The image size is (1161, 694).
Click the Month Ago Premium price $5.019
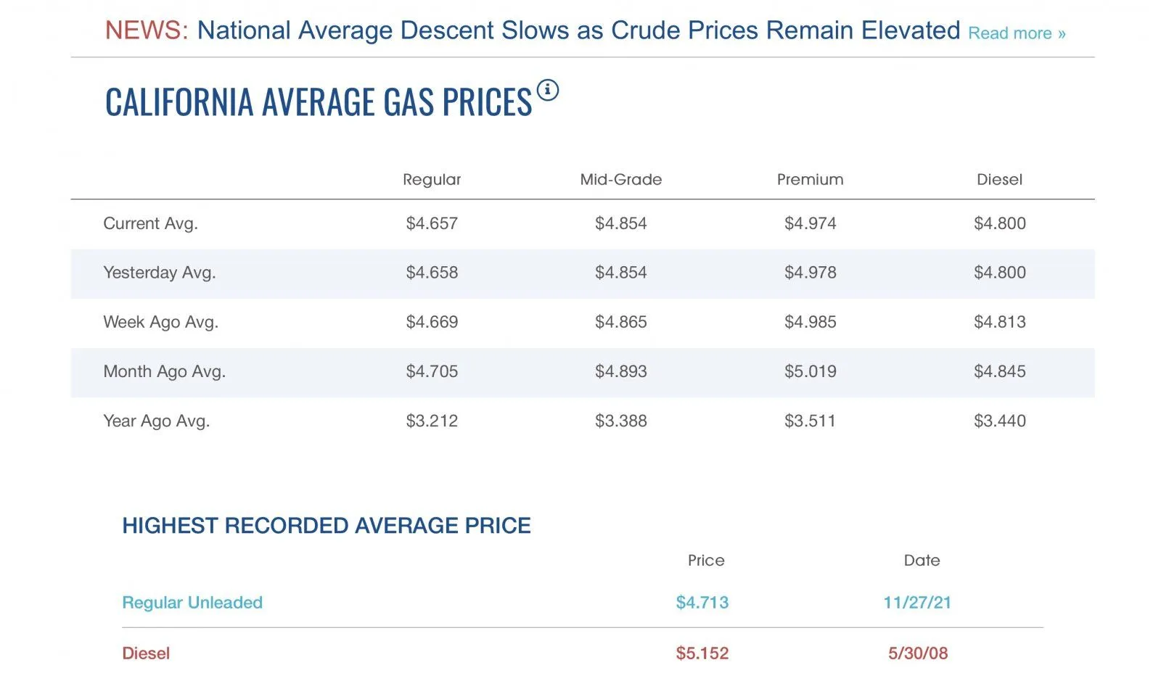click(x=810, y=371)
